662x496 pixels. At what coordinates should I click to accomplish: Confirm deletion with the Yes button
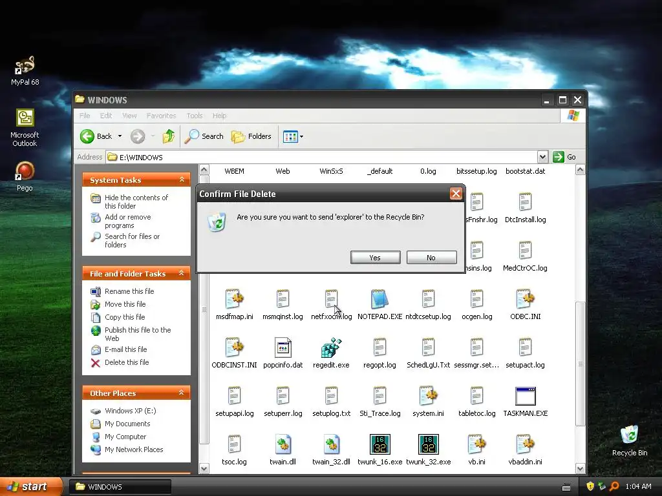click(376, 258)
